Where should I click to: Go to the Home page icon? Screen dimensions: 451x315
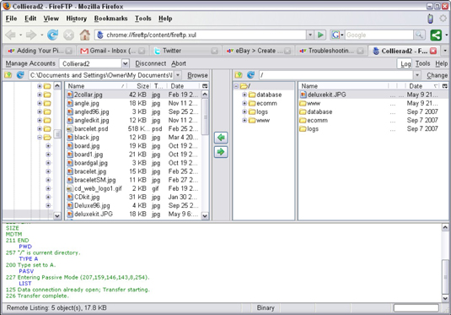(x=84, y=35)
